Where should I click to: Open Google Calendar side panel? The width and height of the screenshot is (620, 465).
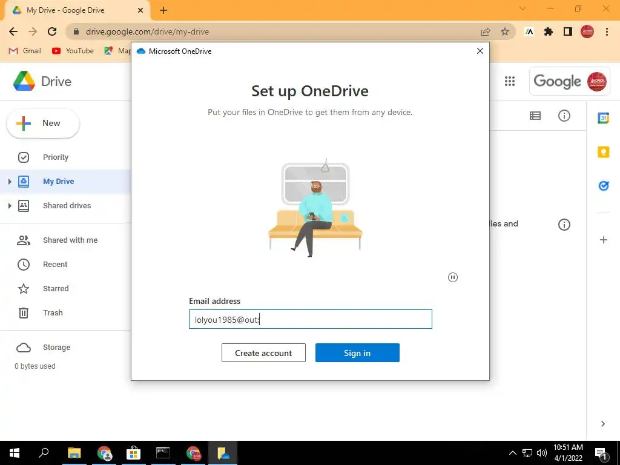(x=603, y=118)
